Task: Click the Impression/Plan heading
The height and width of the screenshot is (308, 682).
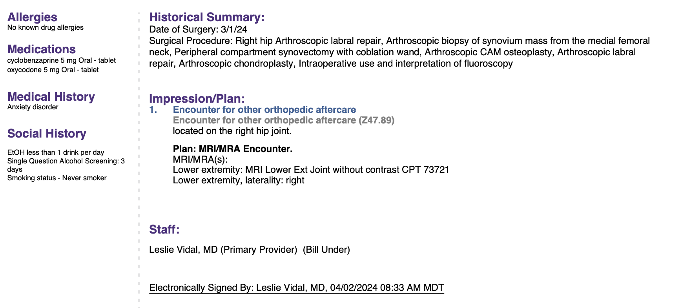Action: [x=197, y=98]
